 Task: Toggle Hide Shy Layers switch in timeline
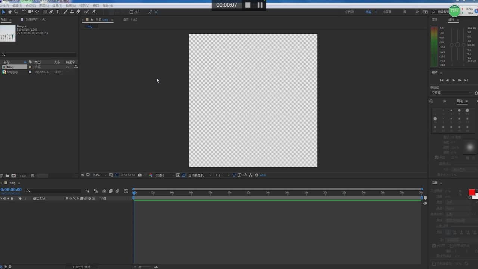(x=104, y=191)
